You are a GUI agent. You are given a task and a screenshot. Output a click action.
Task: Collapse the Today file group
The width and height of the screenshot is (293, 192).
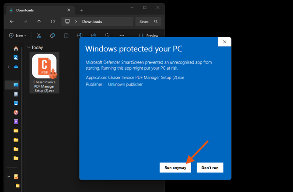(29, 47)
